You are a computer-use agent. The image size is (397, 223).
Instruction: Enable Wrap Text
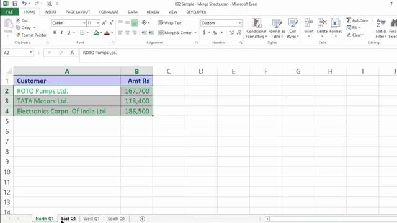coord(170,23)
